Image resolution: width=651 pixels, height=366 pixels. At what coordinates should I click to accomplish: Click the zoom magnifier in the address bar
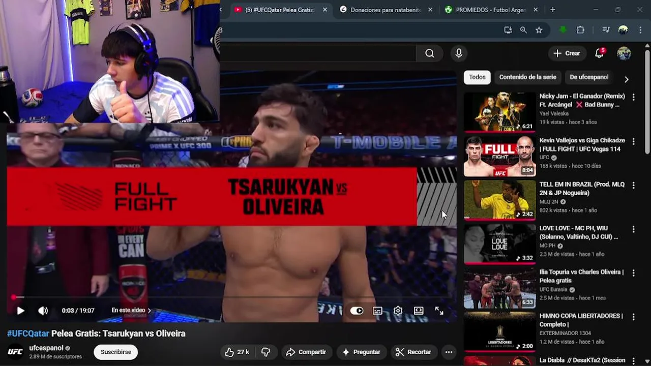click(x=523, y=30)
